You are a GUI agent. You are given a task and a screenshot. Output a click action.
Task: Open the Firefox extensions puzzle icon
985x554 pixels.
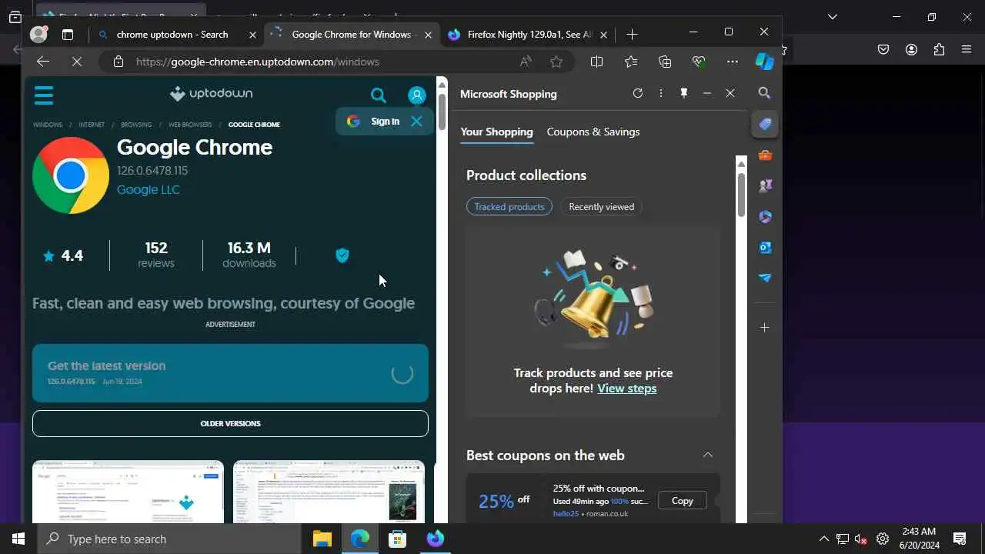coord(939,49)
